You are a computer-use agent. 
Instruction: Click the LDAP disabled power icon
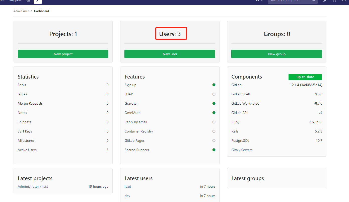[x=214, y=94]
